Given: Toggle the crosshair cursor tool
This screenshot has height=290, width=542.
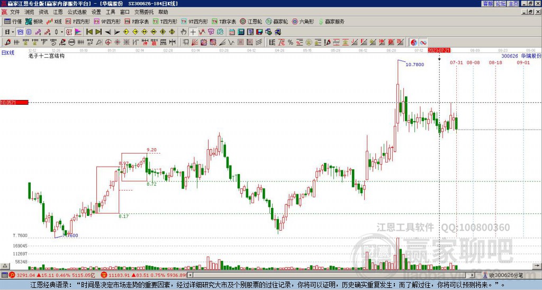Looking at the screenshot, I should (x=193, y=32).
